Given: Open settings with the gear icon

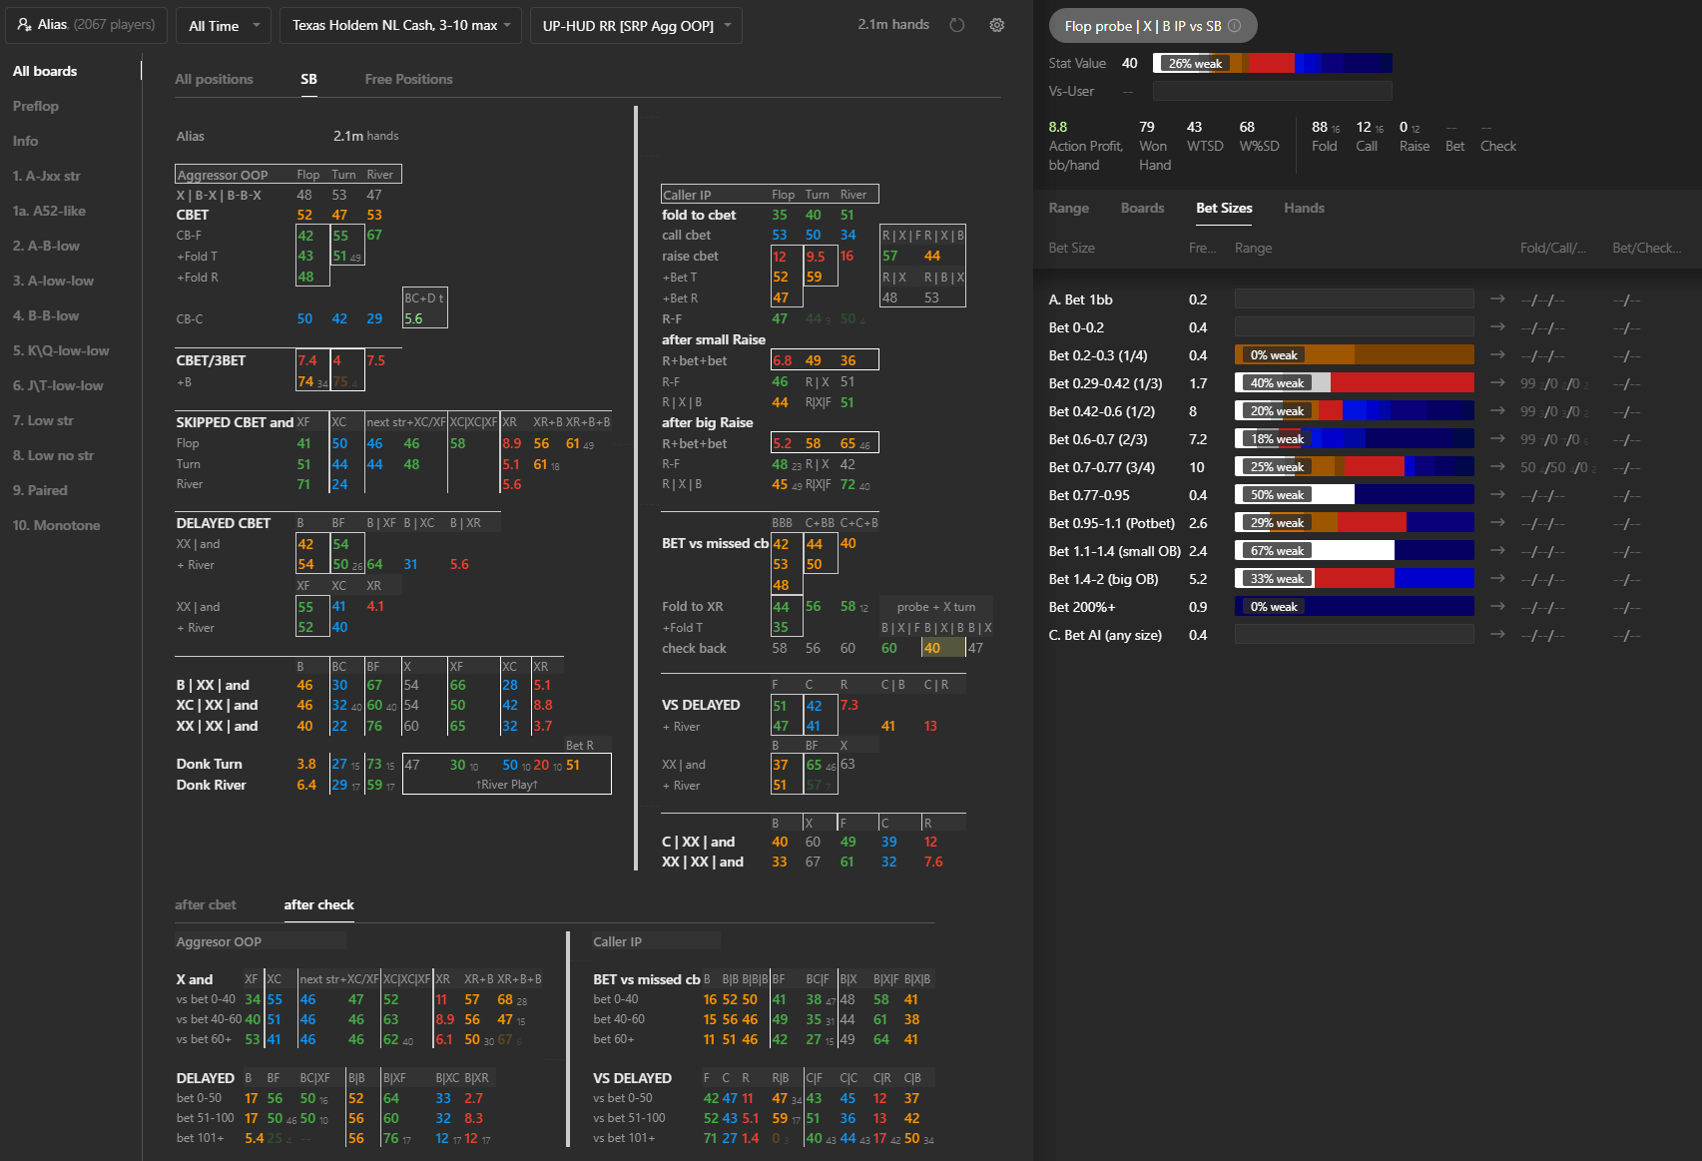Looking at the screenshot, I should point(996,25).
